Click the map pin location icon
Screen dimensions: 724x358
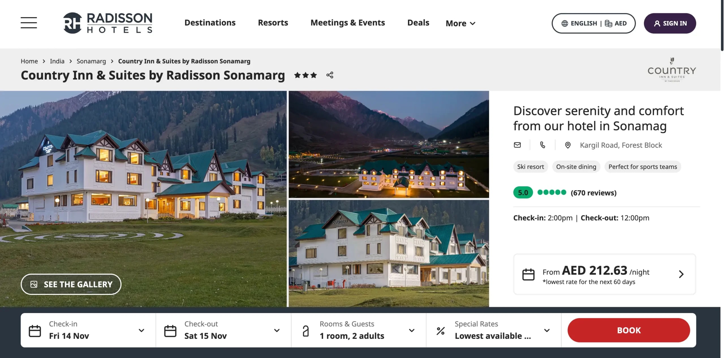click(x=568, y=145)
